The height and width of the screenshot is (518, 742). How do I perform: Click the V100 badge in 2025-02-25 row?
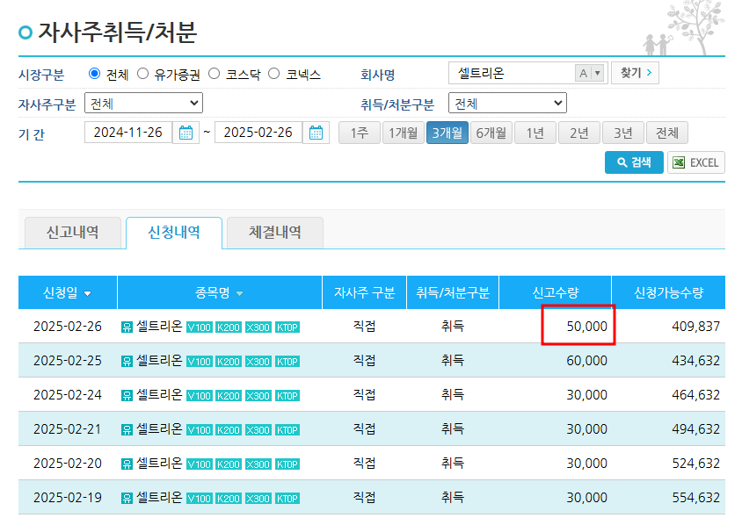[200, 362]
